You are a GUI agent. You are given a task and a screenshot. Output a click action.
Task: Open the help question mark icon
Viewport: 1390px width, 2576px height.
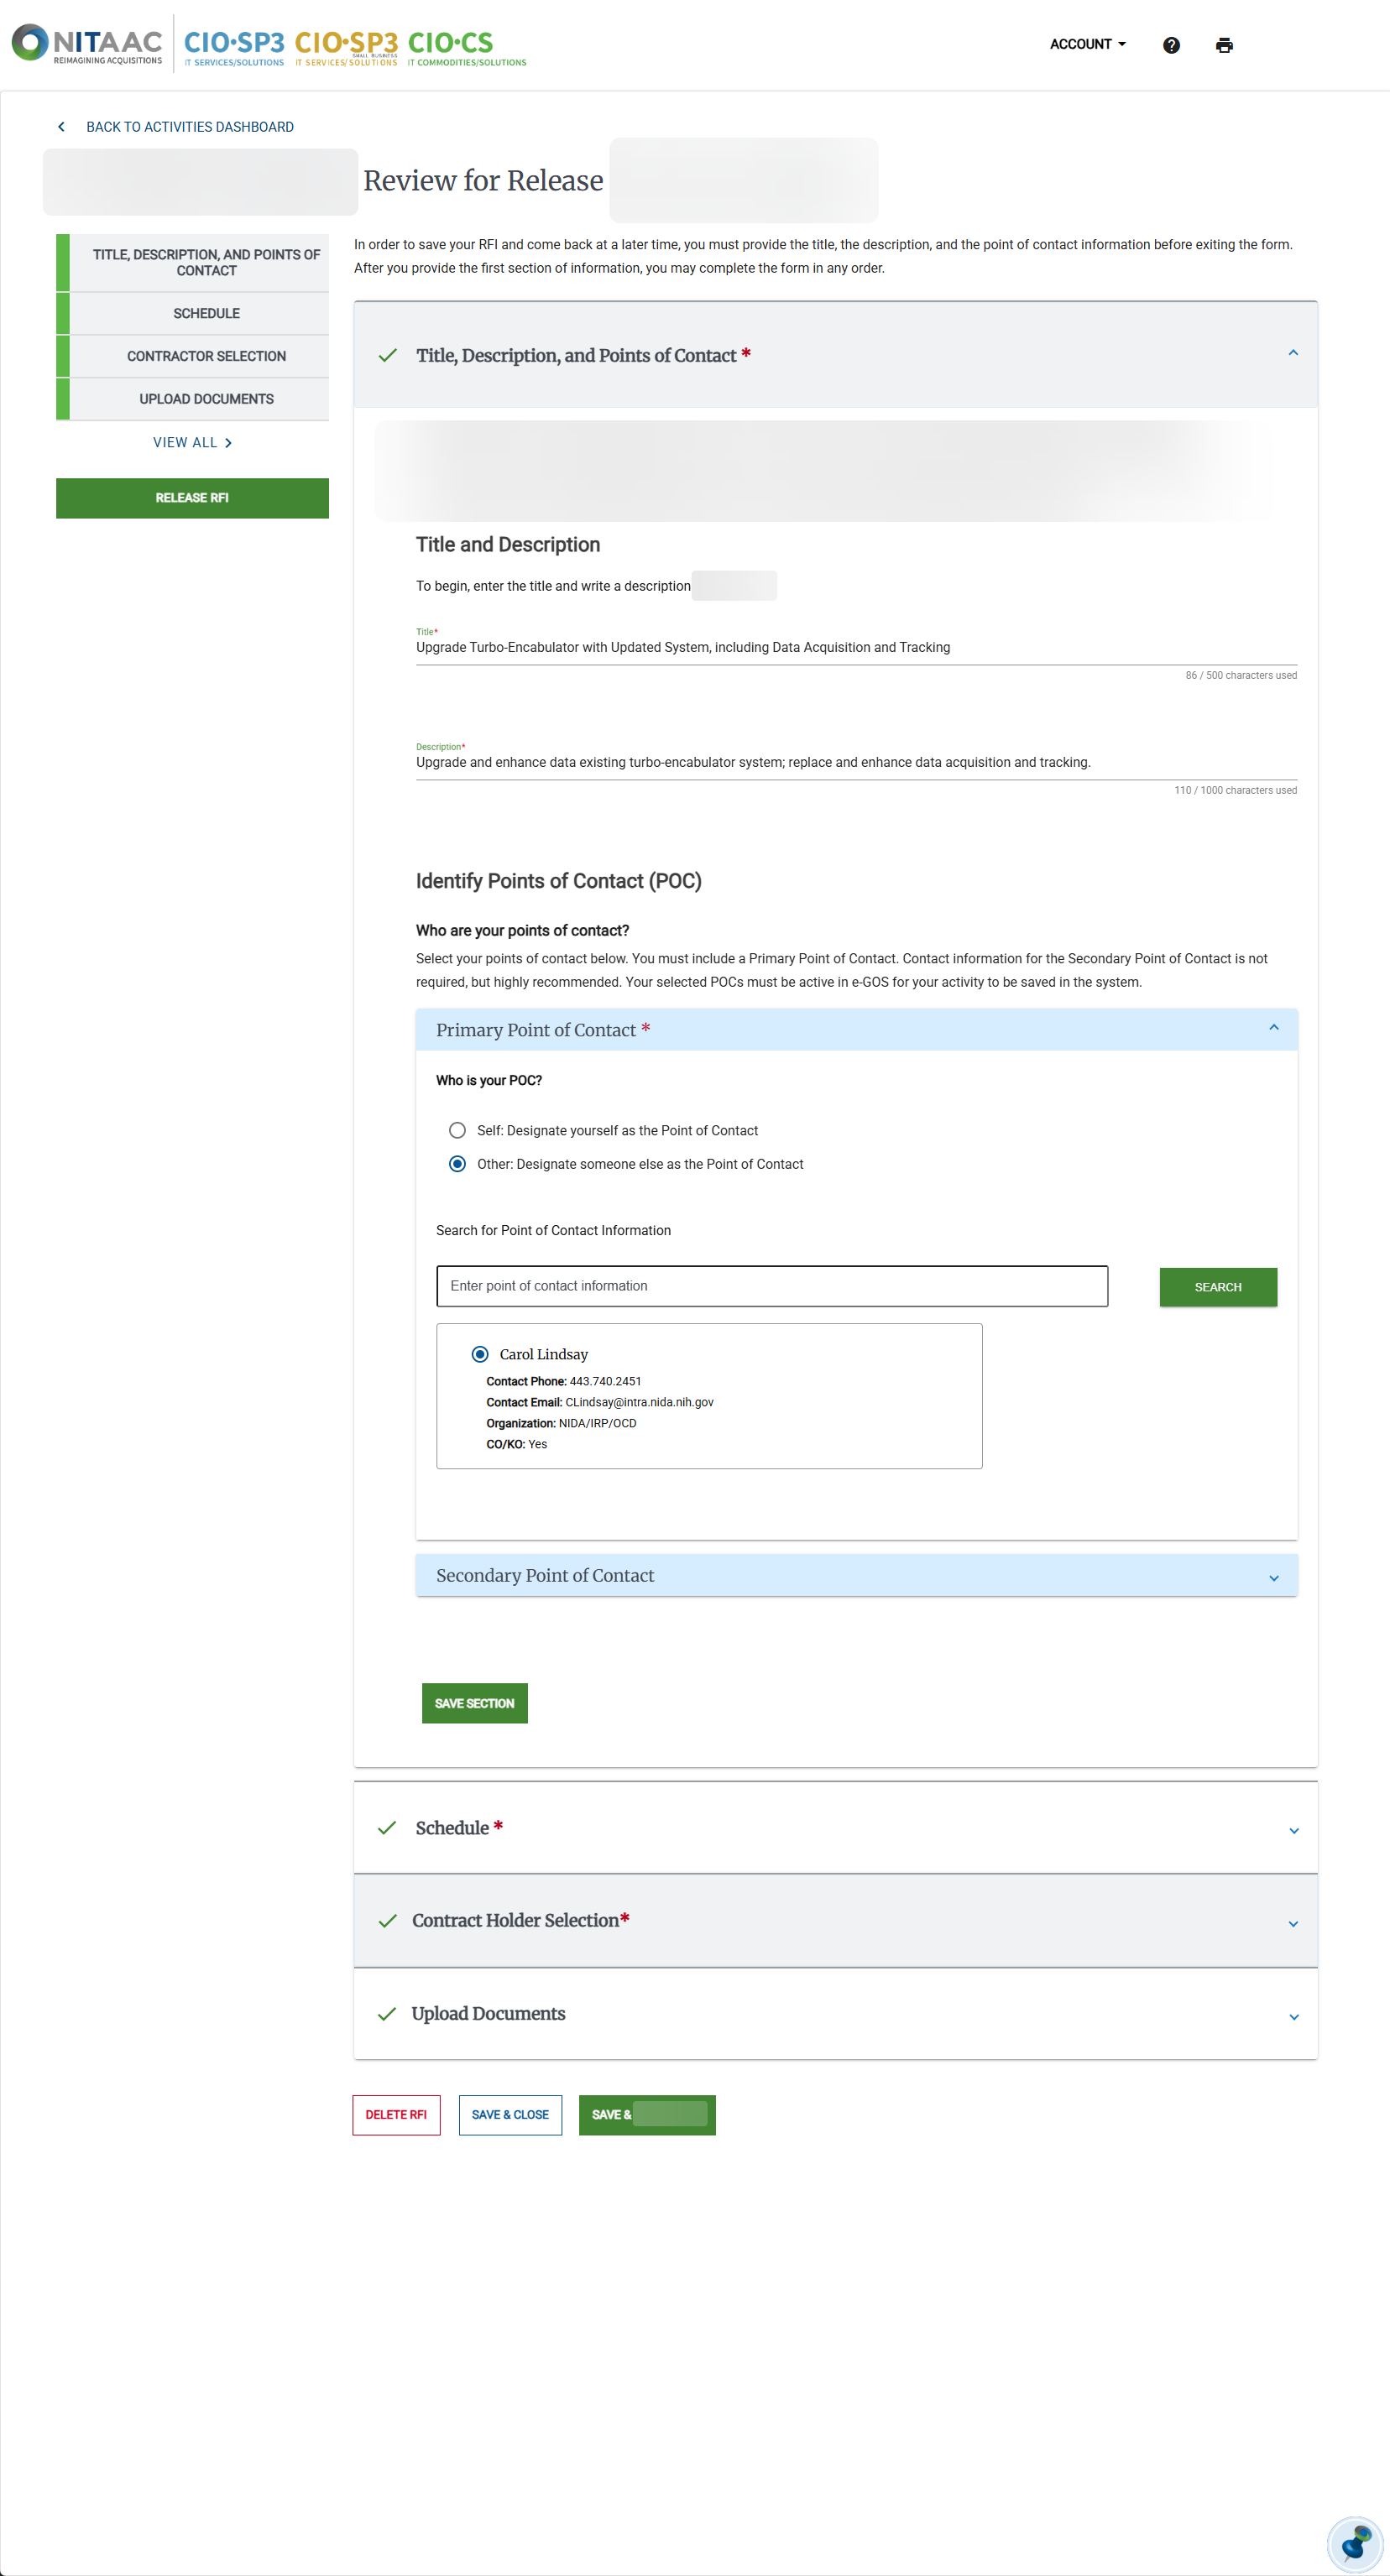(1170, 44)
